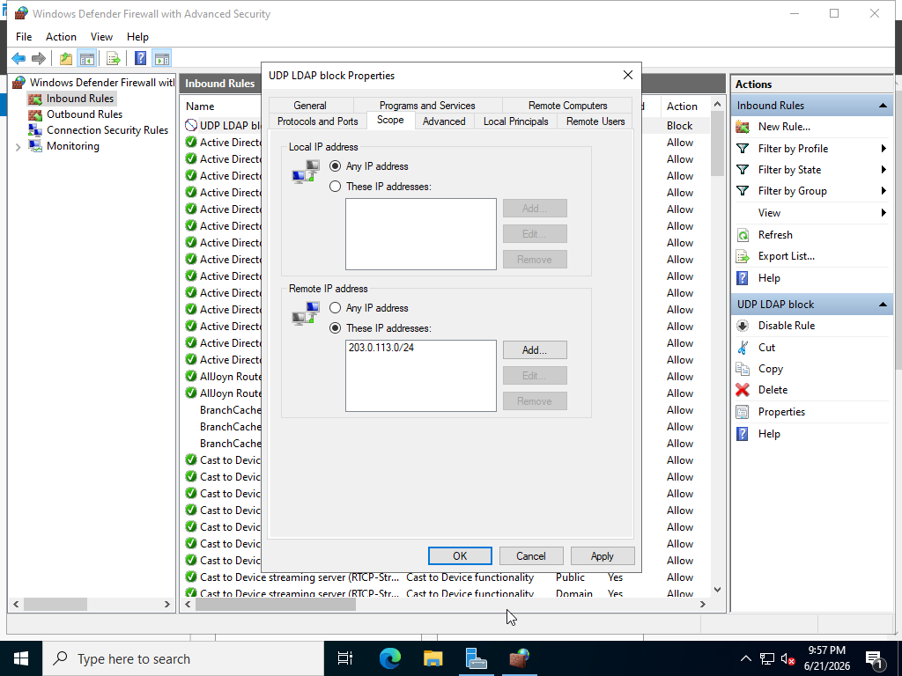Select 203.0.113.0/24 entry in remote list
Viewport: 902px width, 676px height.
[x=381, y=348]
